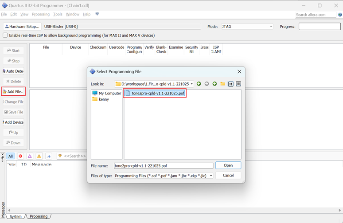This screenshot has width=343, height=223.
Task: Create a new folder icon in dialog
Action: coord(222,84)
